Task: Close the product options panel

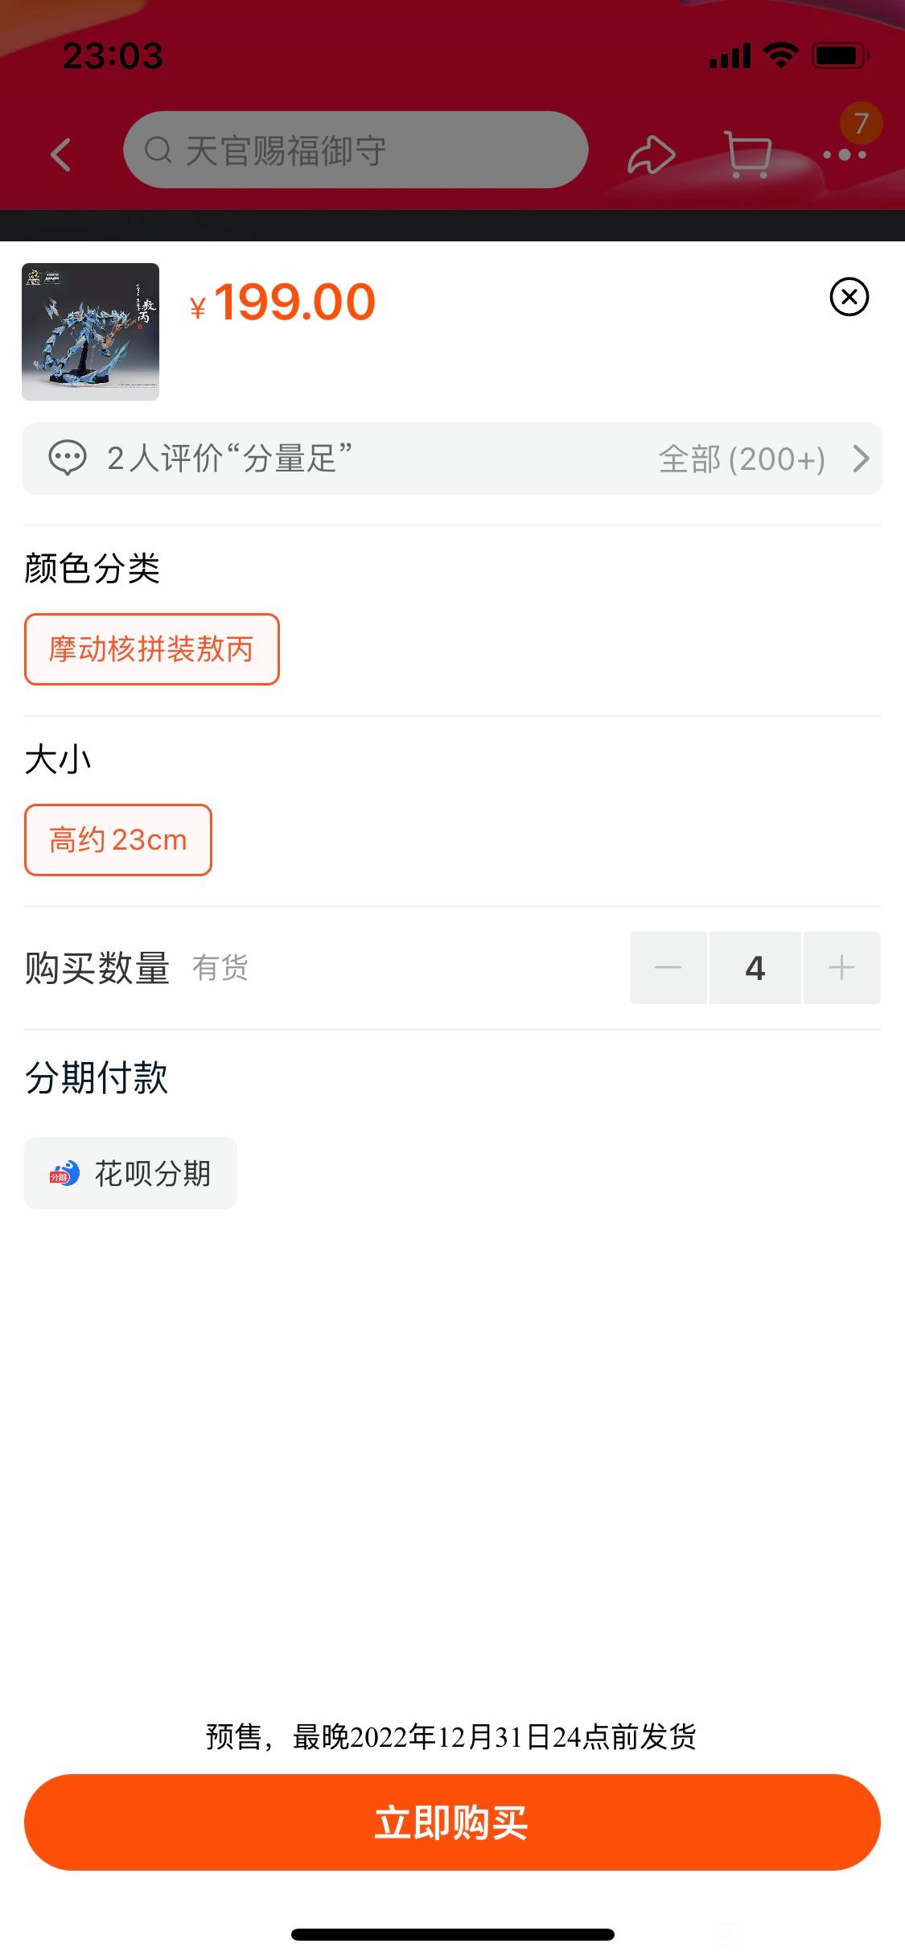Action: click(849, 297)
